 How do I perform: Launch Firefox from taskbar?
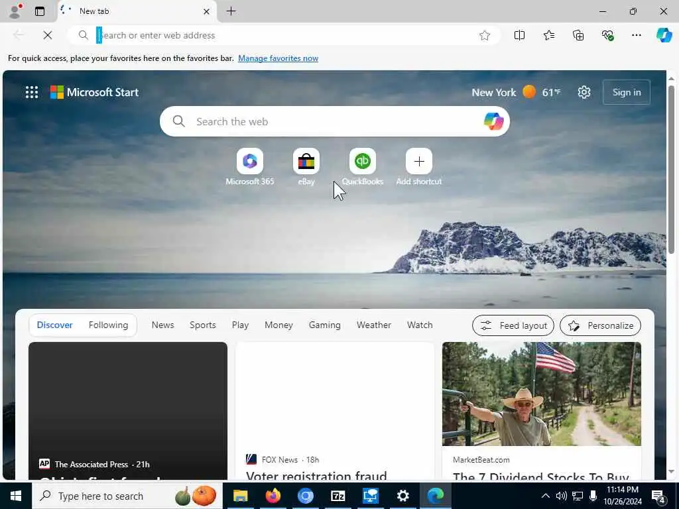(x=273, y=496)
